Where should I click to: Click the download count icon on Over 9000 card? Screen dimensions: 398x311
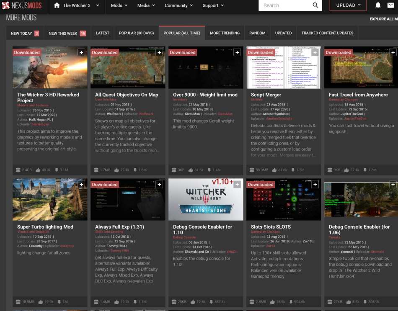[209, 170]
